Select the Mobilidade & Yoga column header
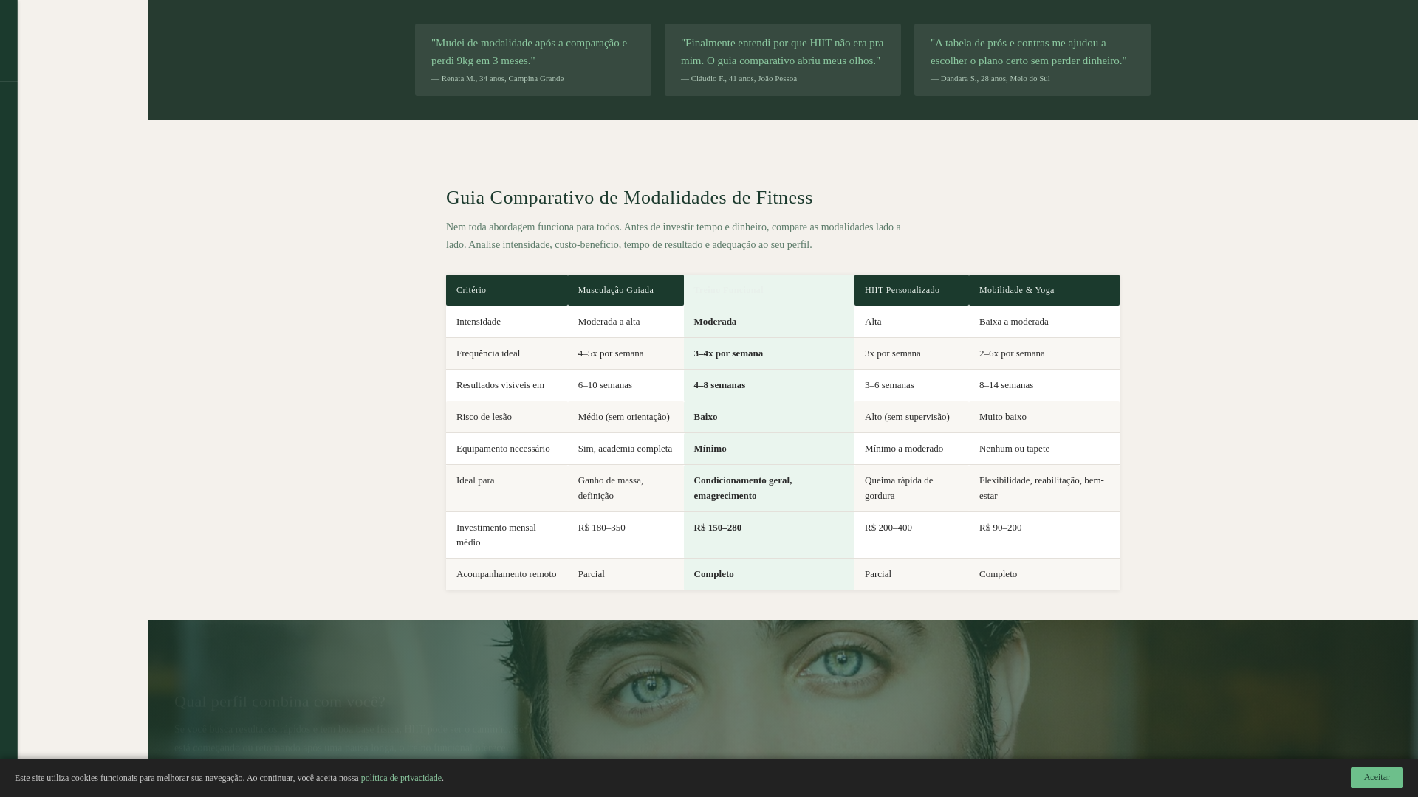The image size is (1418, 797). (1043, 290)
